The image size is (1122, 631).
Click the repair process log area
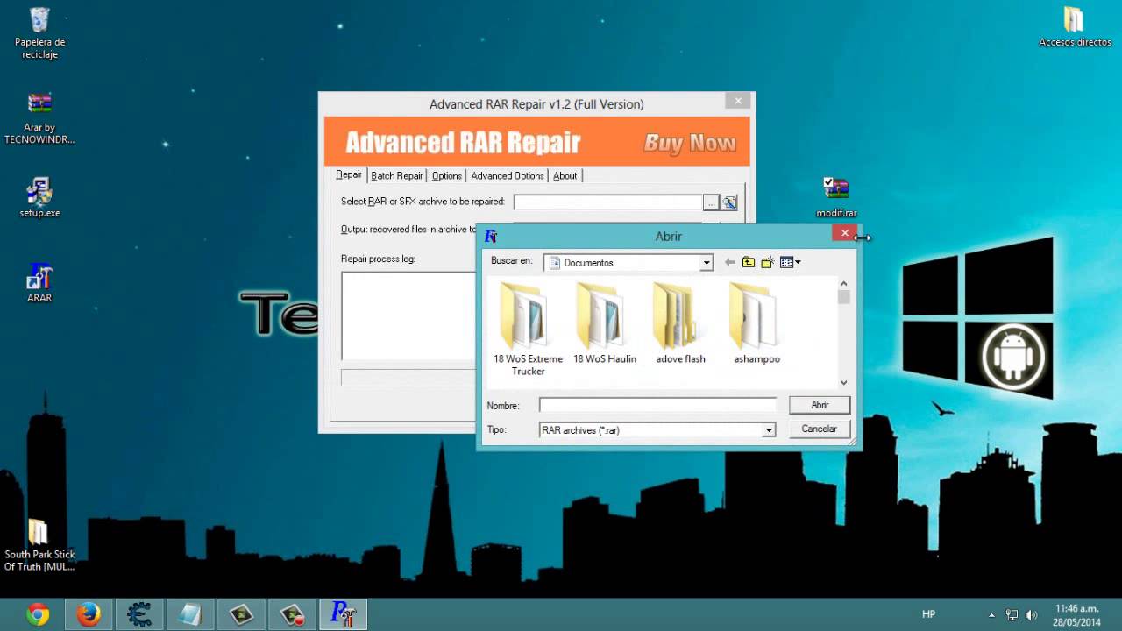[408, 315]
